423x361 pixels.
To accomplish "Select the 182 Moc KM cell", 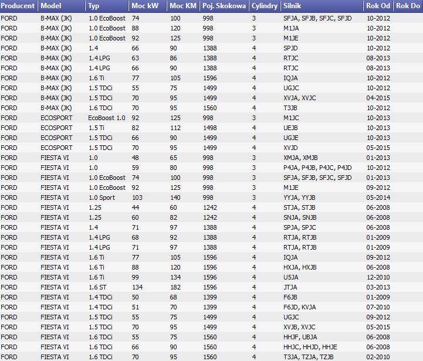I will (x=175, y=288).
